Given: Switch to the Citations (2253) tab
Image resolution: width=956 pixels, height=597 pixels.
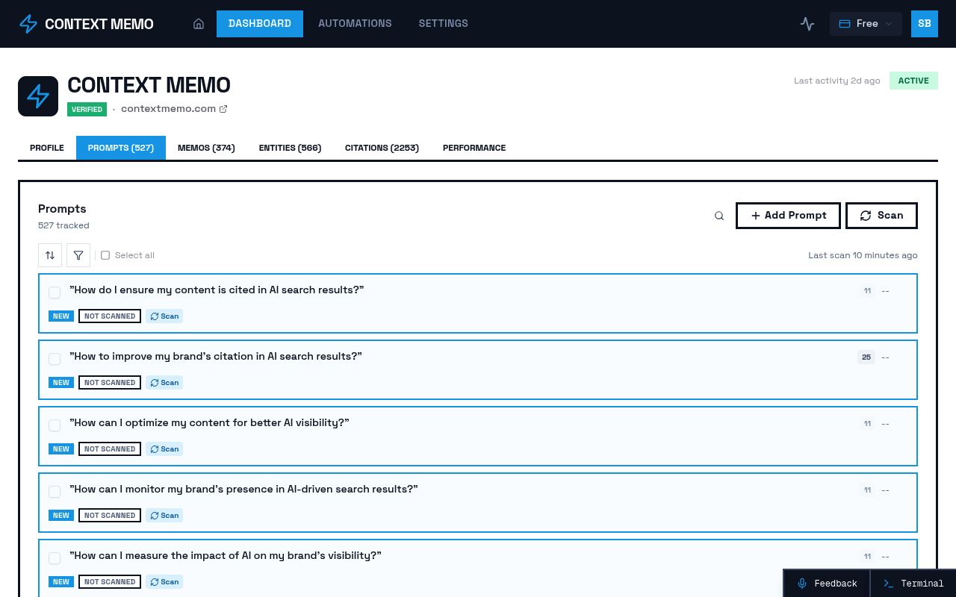Looking at the screenshot, I should coord(382,148).
